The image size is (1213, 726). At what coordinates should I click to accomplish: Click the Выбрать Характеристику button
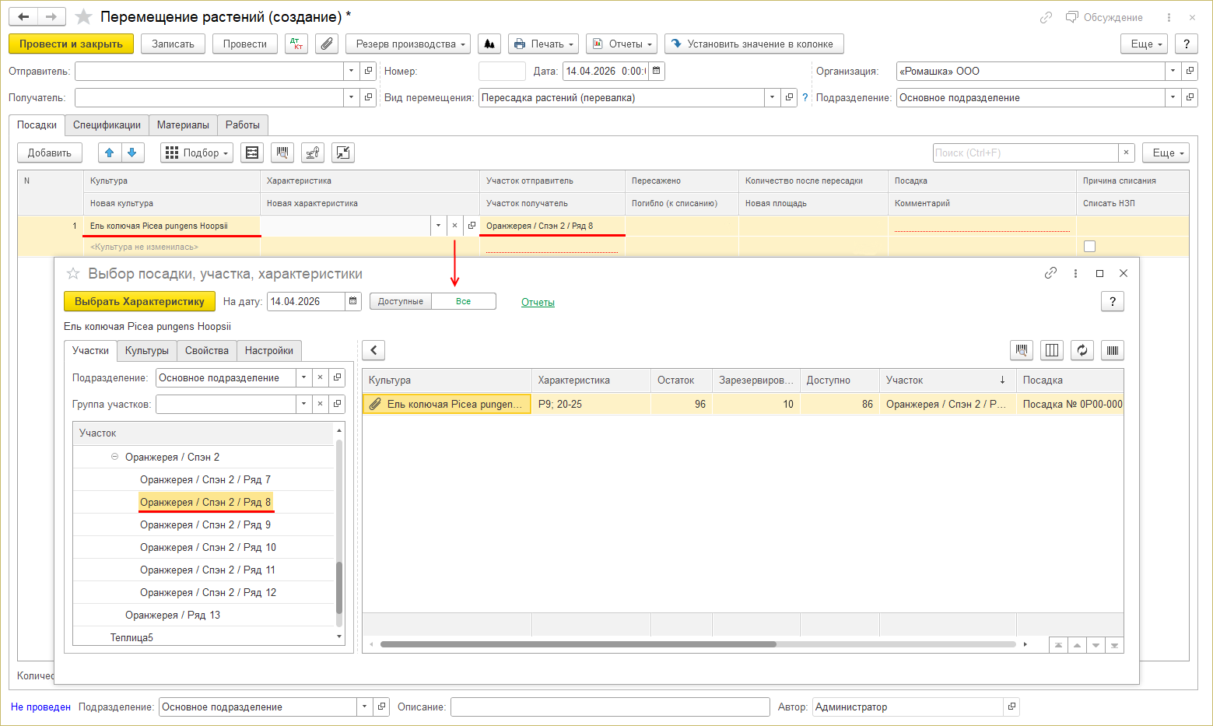tap(139, 302)
